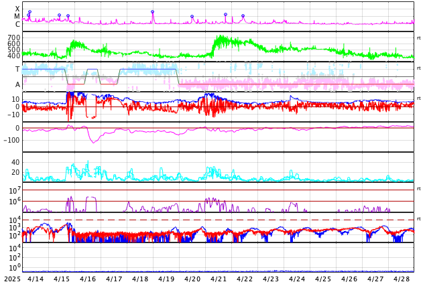Image resolution: width=425 pixels, height=284 pixels.
Task: Click the lower flare marker on 4/14
Action: click(28, 15)
